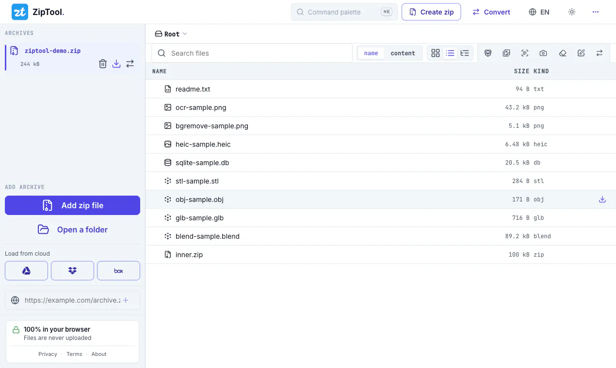This screenshot has width=616, height=368.
Task: Click the stl-sample.stl 3D model icon
Action: click(x=168, y=181)
